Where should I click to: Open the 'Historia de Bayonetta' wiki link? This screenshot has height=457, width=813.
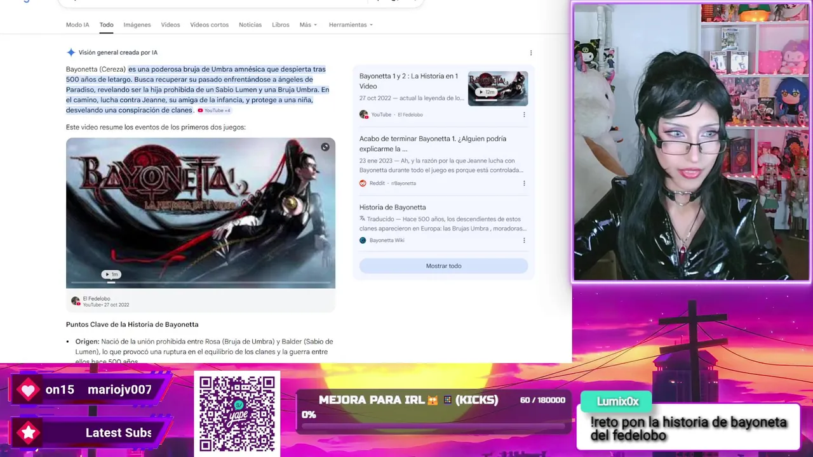tap(393, 208)
